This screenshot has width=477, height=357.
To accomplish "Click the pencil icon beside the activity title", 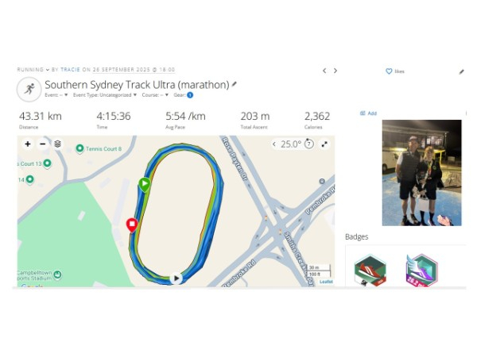I will 235,84.
